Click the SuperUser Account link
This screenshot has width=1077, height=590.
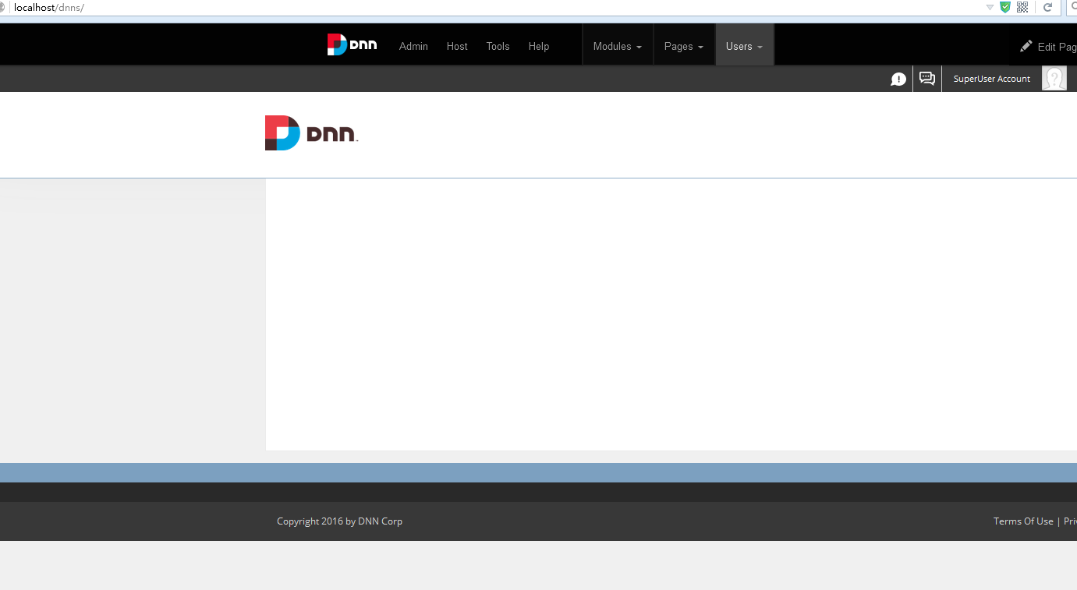992,79
